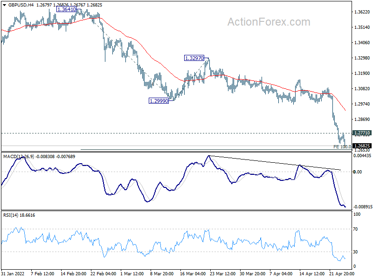This screenshot has height=279, width=373.
Task: Click the MACD(12,26,9) indicator label
Action: pyautogui.click(x=19, y=157)
